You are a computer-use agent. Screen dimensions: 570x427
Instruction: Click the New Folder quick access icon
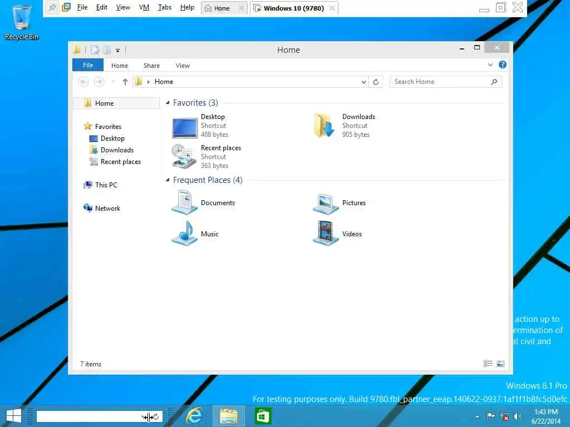point(107,49)
